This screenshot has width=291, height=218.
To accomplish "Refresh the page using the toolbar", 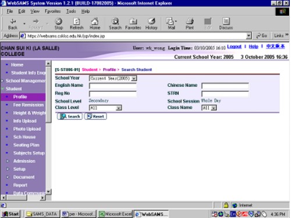I will pyautogui.click(x=77, y=24).
